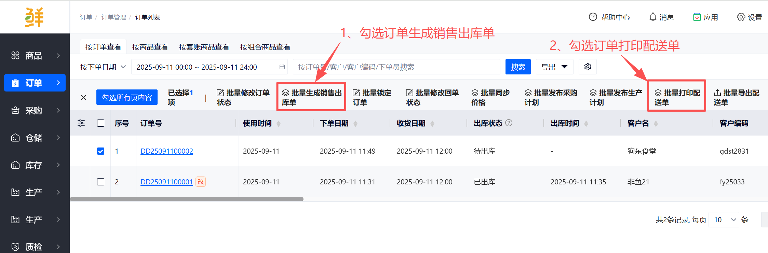This screenshot has height=253, width=768.
Task: Click 订单管理 breadcrumb
Action: [113, 17]
